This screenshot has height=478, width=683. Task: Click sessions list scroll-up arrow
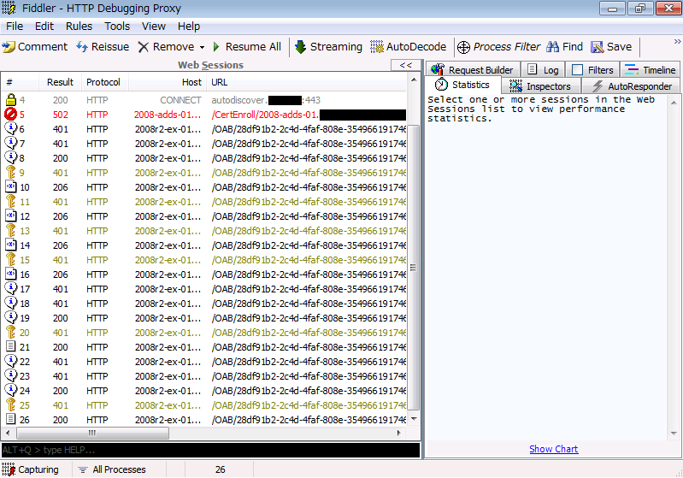(x=414, y=80)
